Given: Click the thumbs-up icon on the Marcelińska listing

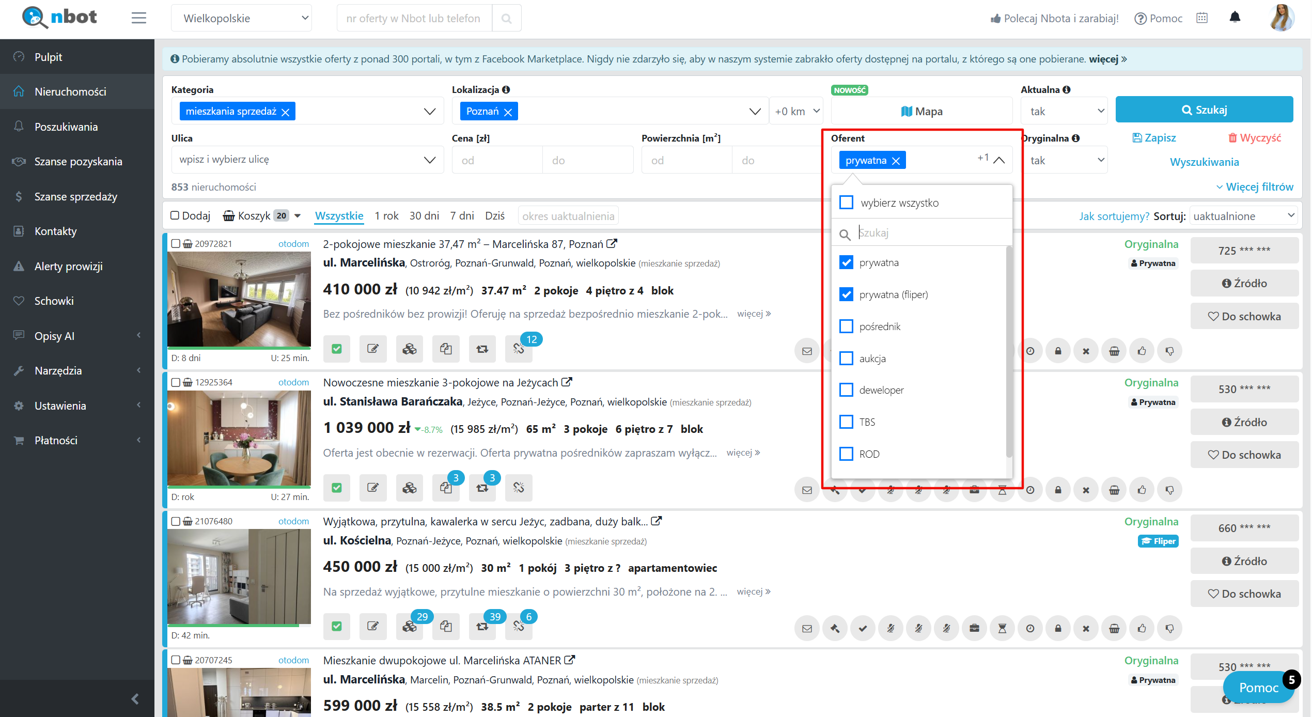Looking at the screenshot, I should [x=1142, y=351].
